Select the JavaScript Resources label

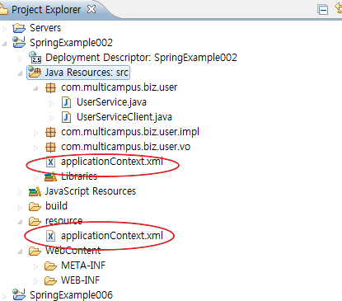(x=91, y=191)
